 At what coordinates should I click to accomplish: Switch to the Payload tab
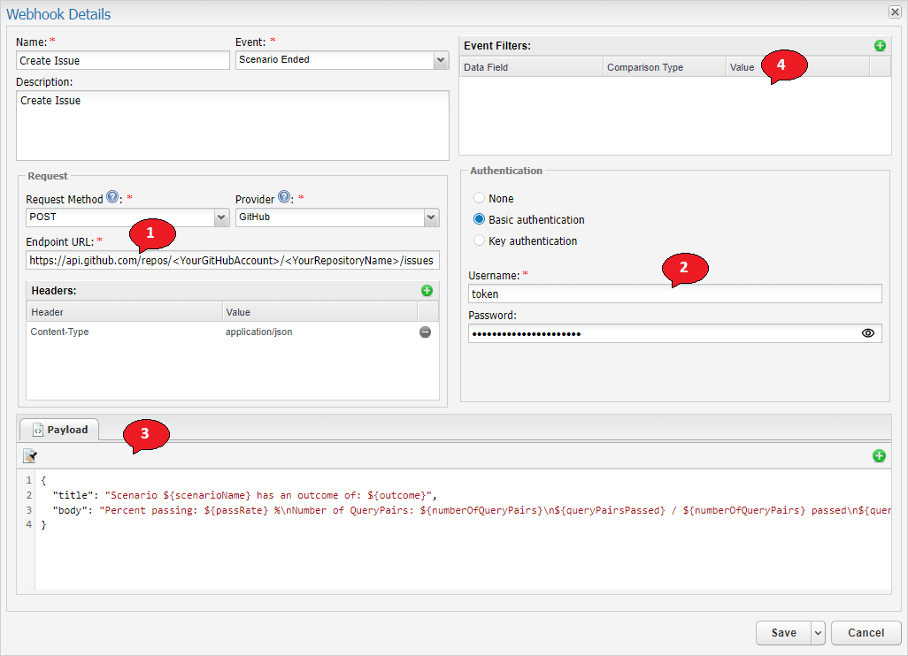pos(60,430)
